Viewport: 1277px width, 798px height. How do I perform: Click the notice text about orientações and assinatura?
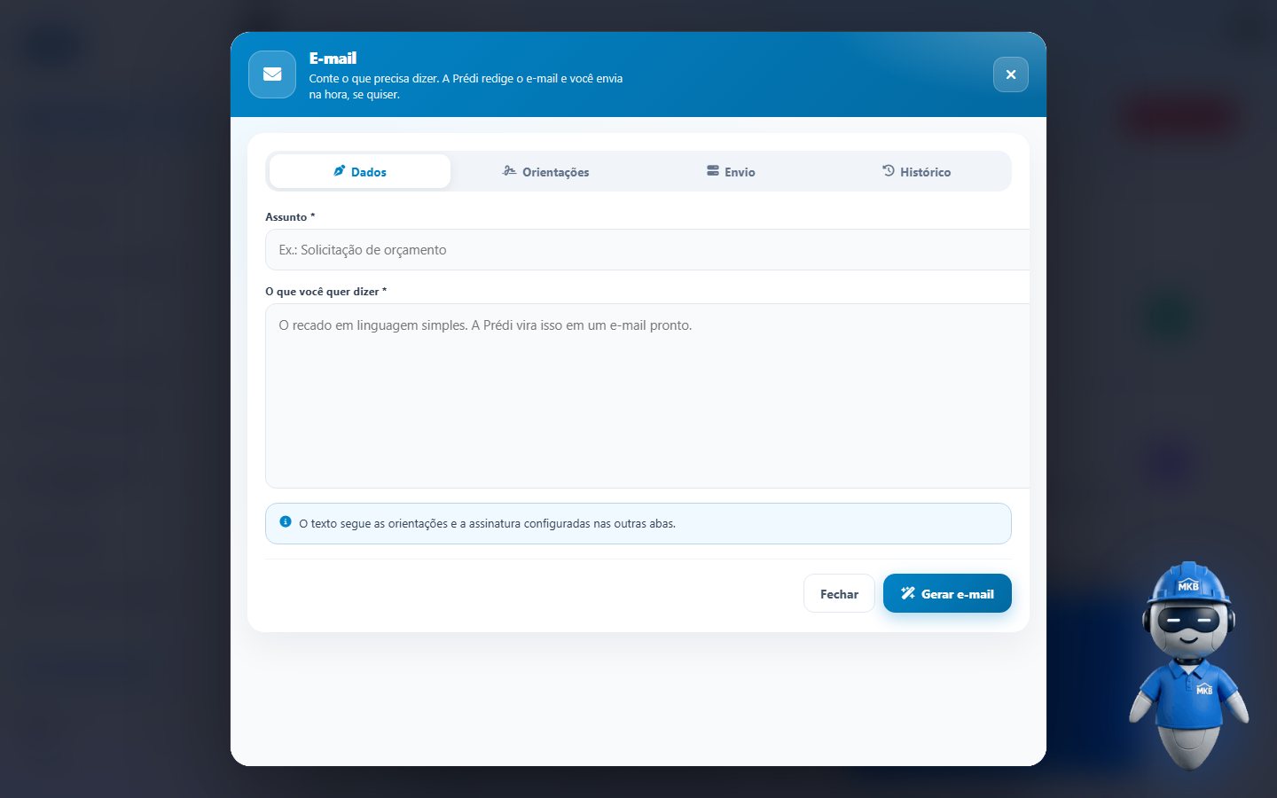(x=487, y=524)
